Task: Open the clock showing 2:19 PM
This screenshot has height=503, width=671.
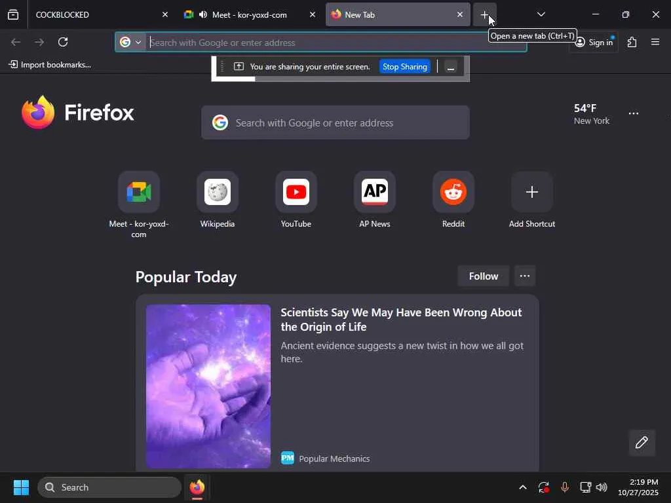Action: 638,487
